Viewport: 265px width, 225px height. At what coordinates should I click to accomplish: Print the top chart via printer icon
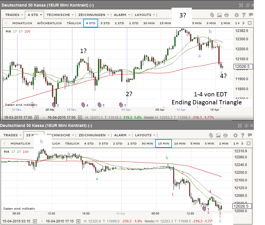pos(226,15)
